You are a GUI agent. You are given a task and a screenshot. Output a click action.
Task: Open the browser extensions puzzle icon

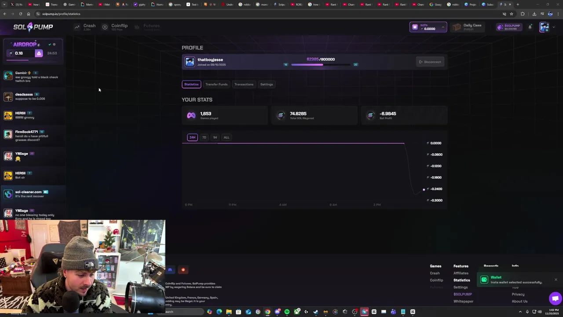pyautogui.click(x=523, y=14)
